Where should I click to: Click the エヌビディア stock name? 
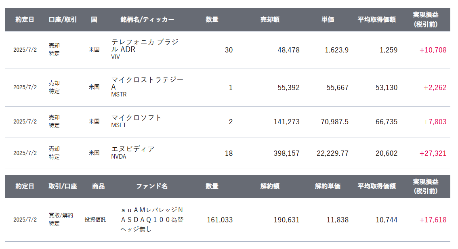tap(133, 149)
